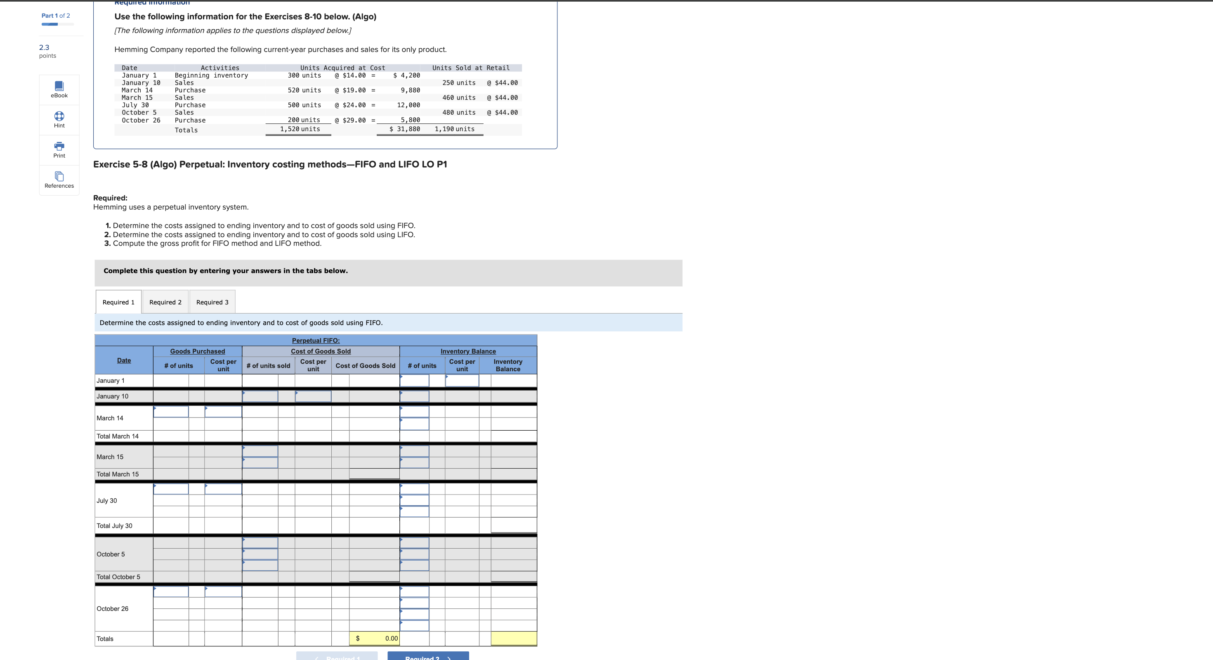Click the yellow Totals inventory balance cell

(513, 639)
